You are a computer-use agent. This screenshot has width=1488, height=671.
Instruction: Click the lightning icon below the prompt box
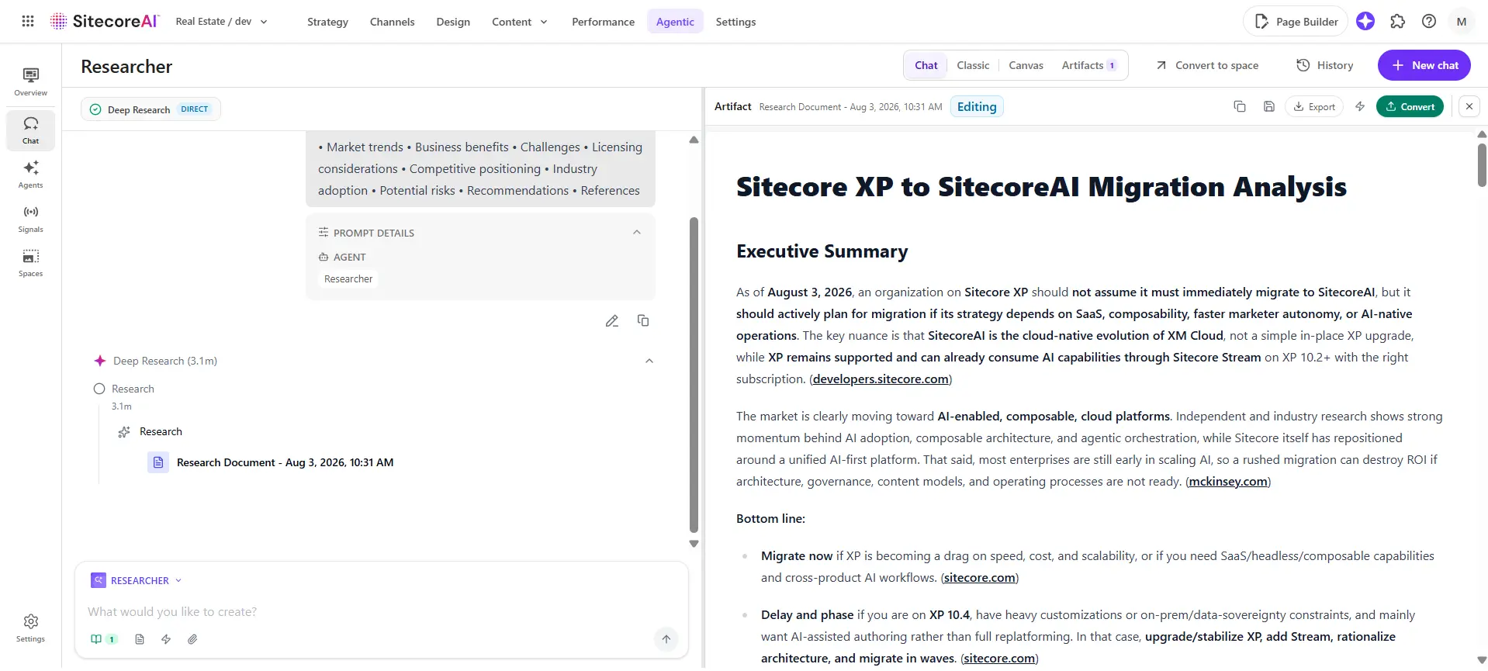[166, 639]
